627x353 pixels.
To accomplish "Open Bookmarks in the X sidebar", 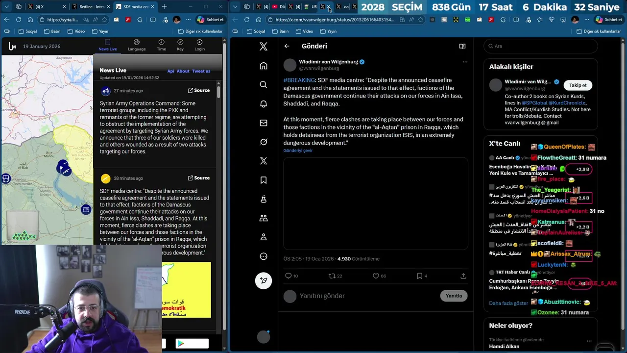I will [264, 180].
